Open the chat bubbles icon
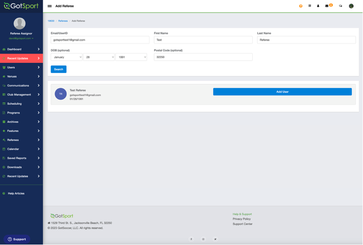Viewport: 363px width, 245px height. 340,6
